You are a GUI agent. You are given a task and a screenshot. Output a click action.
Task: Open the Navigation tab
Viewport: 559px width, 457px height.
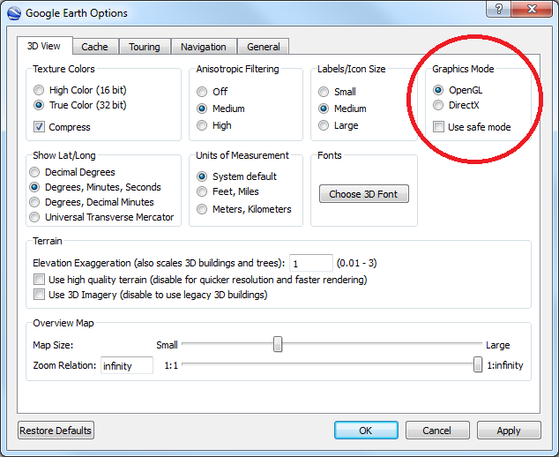[x=204, y=47]
